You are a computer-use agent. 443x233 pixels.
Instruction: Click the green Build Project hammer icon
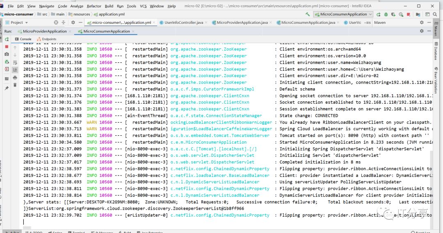(308, 14)
